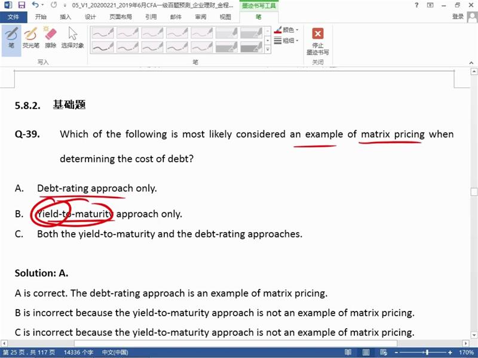Pick third pen style in top gallery row
The height and width of the screenshot is (358, 478).
152,33
